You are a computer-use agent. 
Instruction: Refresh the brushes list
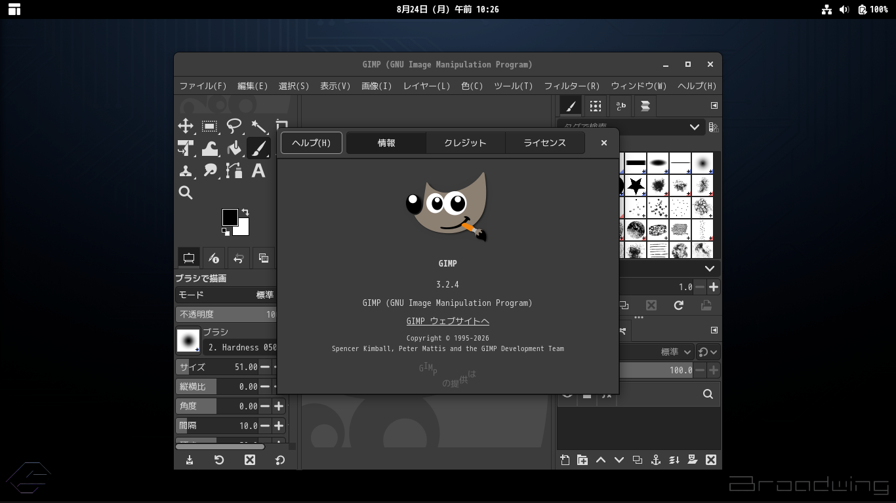[679, 305]
